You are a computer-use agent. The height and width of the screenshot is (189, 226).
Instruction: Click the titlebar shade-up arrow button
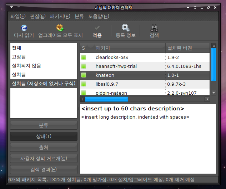pyautogui.click(x=188, y=7)
